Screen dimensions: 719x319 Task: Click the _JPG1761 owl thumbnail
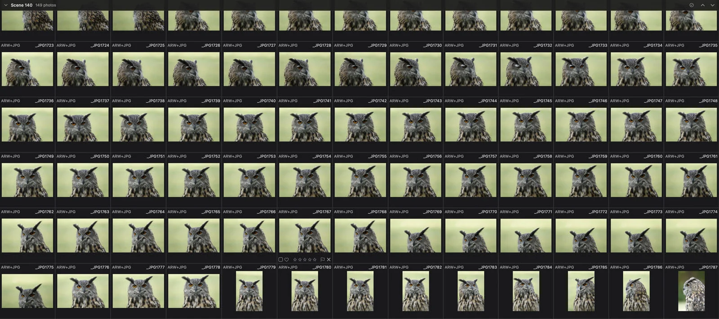692,180
